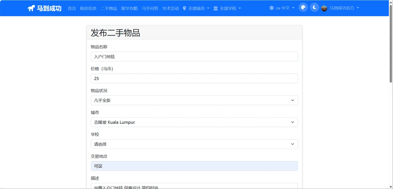Click 物品名称 label
393x189 pixels.
(x=99, y=47)
